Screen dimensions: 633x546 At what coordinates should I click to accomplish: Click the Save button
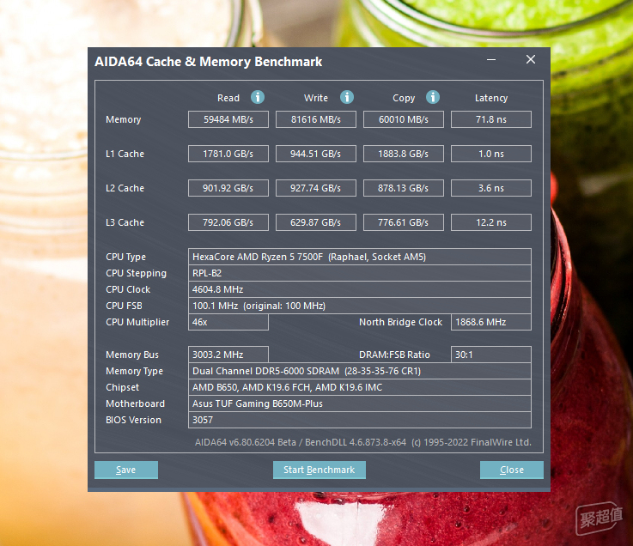pyautogui.click(x=126, y=470)
